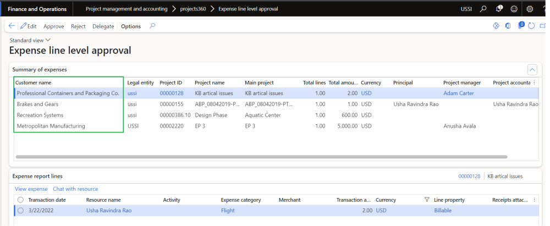Click the Chat with resource link
This screenshot has width=550, height=226.
pos(75,189)
